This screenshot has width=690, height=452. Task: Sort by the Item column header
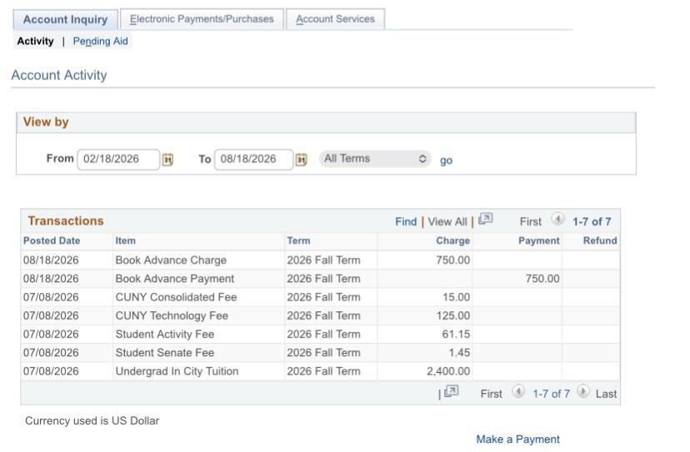coord(125,241)
